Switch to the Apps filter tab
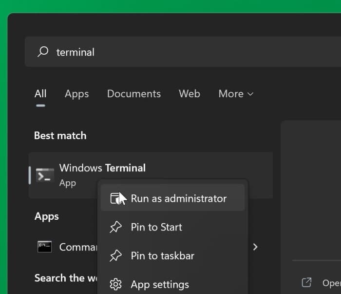This screenshot has height=294, width=341. click(x=77, y=94)
